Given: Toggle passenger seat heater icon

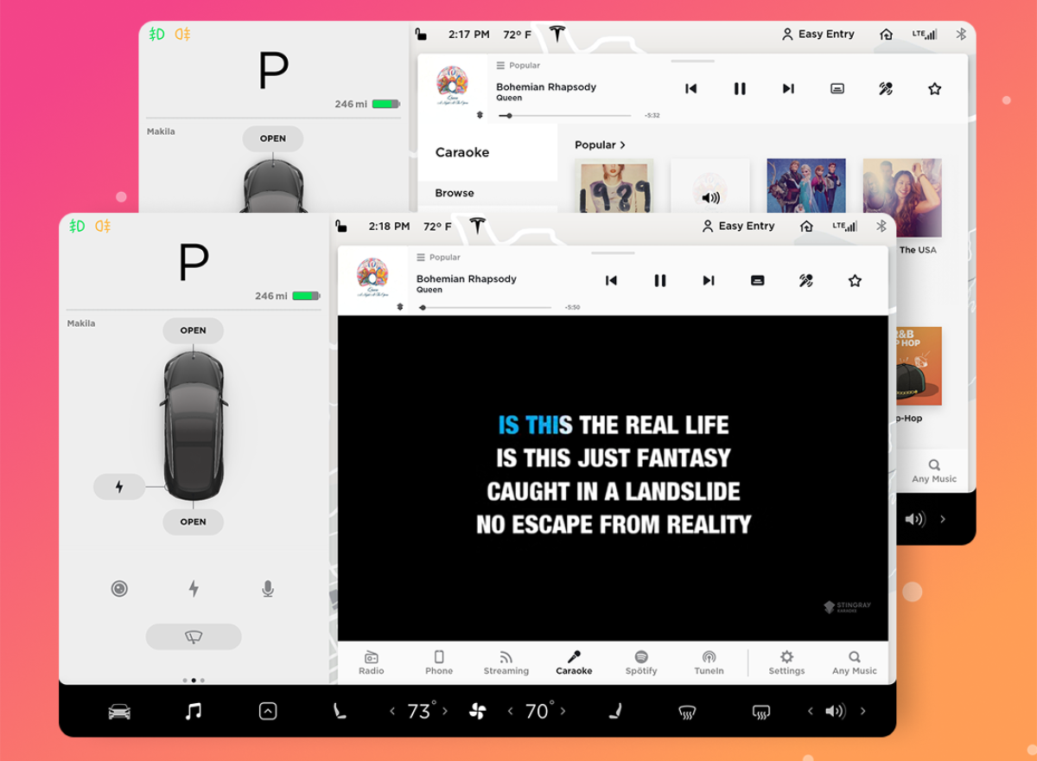Looking at the screenshot, I should 614,711.
